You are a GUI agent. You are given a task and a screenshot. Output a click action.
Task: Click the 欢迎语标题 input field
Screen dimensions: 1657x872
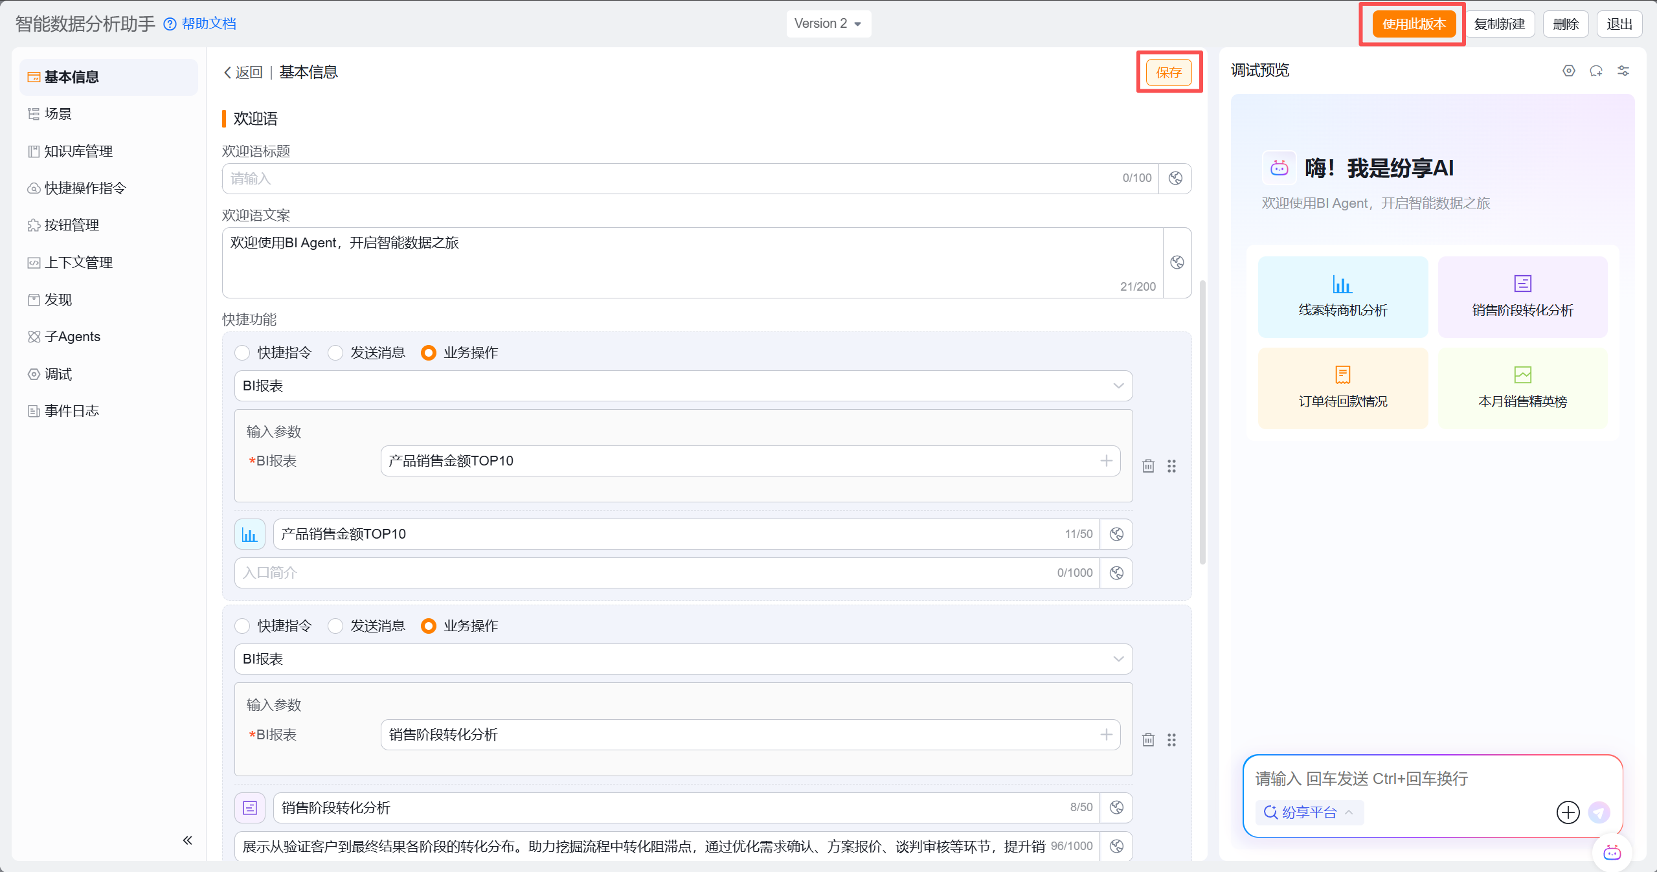(673, 178)
